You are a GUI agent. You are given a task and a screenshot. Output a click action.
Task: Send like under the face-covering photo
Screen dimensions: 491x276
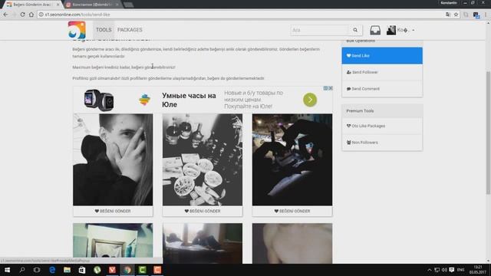pos(113,212)
